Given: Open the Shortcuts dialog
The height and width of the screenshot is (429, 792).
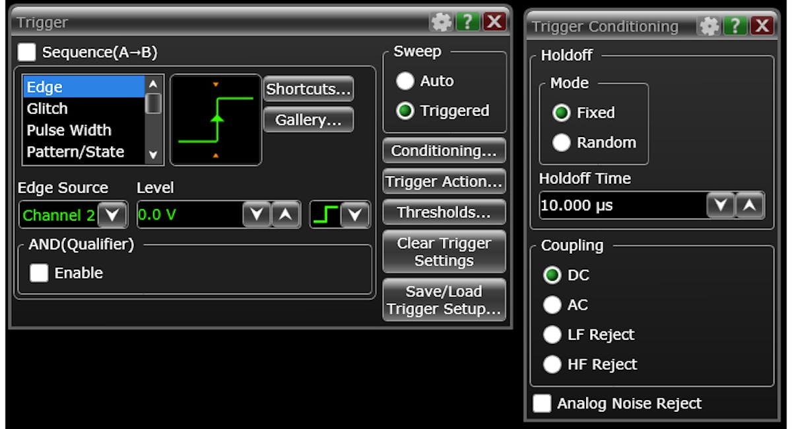Looking at the screenshot, I should (308, 88).
